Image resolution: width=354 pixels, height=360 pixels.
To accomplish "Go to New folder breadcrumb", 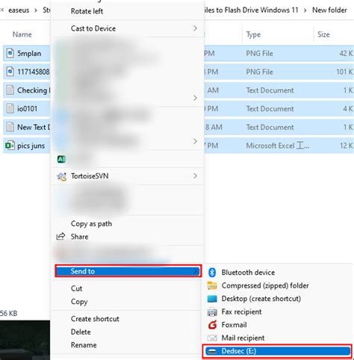I will 329,10.
